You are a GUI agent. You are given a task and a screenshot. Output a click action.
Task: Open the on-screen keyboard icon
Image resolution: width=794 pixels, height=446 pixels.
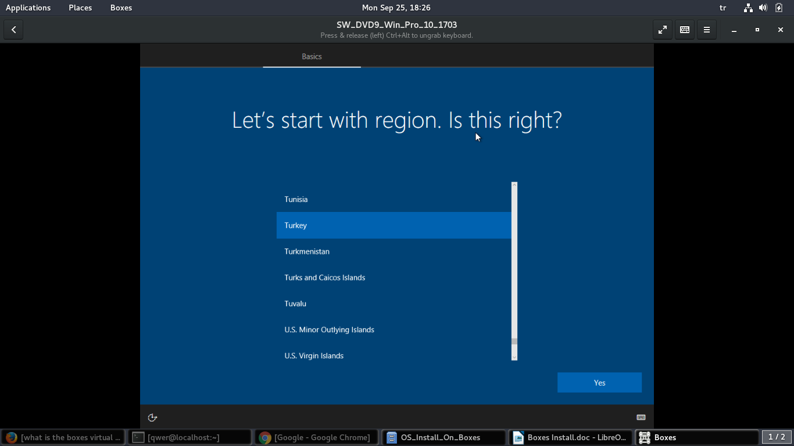pyautogui.click(x=641, y=418)
